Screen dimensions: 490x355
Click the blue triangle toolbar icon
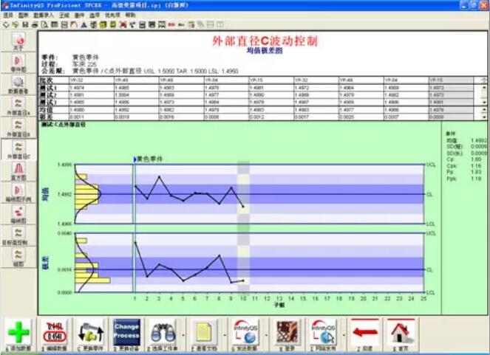coord(84,24)
